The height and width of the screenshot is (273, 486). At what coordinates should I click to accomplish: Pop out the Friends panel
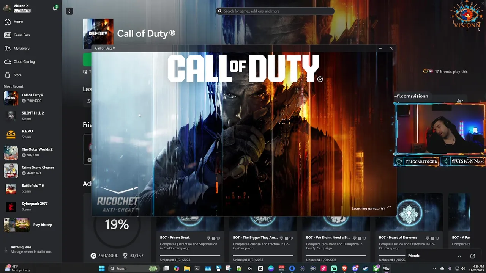tap(473, 256)
